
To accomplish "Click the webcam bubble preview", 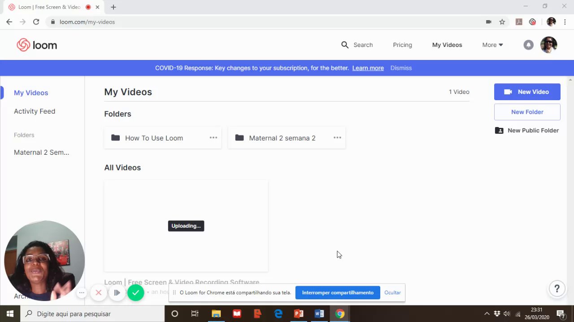I will (44, 260).
